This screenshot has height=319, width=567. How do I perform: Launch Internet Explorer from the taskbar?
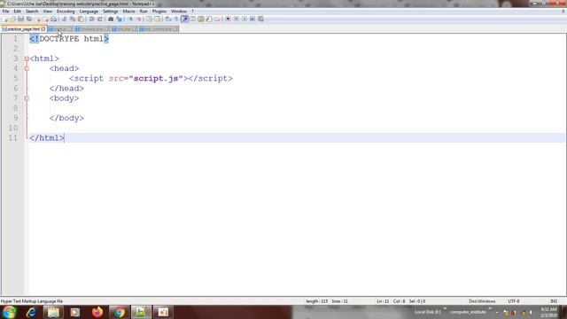click(x=31, y=312)
